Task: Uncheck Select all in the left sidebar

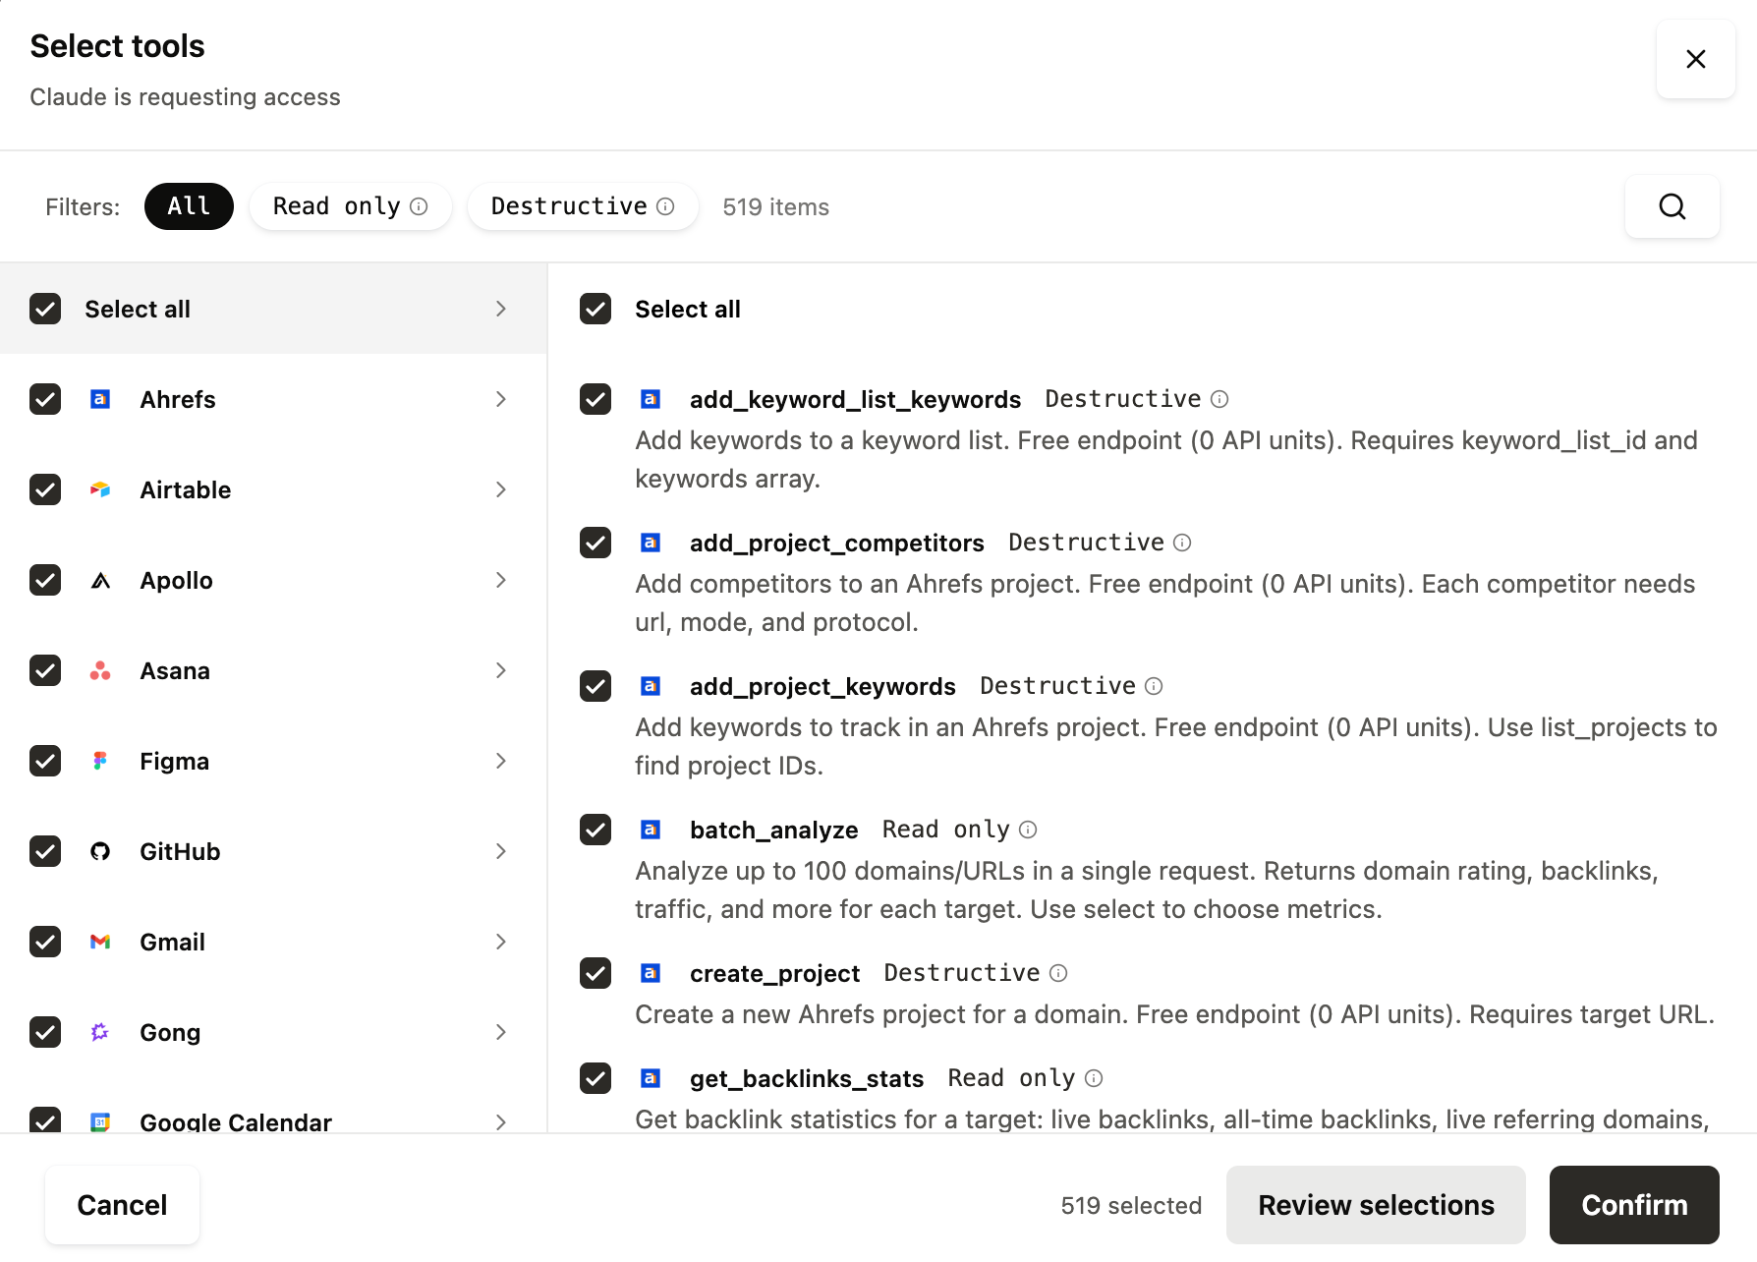Action: tap(45, 309)
